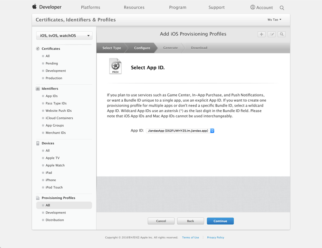Viewport: 322px width, 248px height.
Task: Show All under Devices
Action: pyautogui.click(x=47, y=151)
